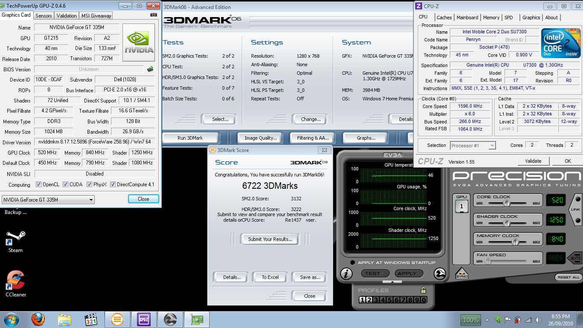The width and height of the screenshot is (583, 328).
Task: Click the Fan Speed slider handle
Action: coord(488,261)
